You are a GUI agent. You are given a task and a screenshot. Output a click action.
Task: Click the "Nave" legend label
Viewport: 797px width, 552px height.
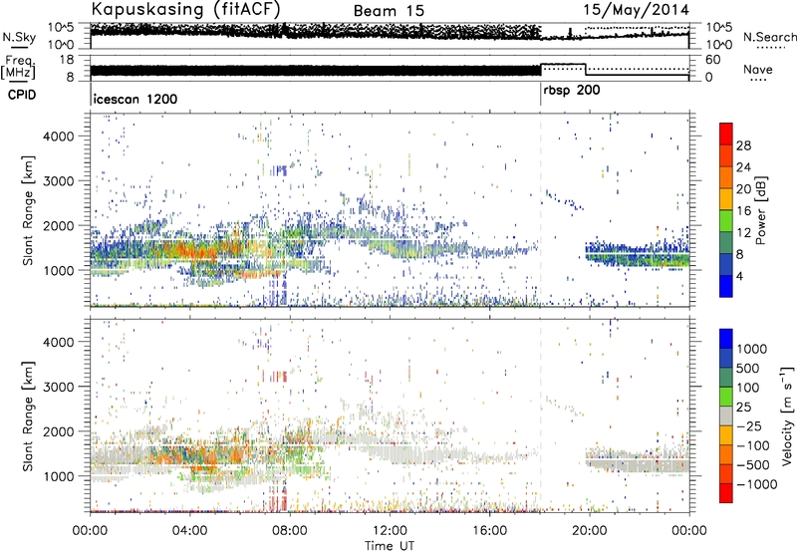pyautogui.click(x=758, y=70)
